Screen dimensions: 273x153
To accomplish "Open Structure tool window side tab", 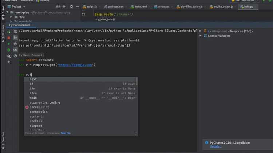I will 3,33.
